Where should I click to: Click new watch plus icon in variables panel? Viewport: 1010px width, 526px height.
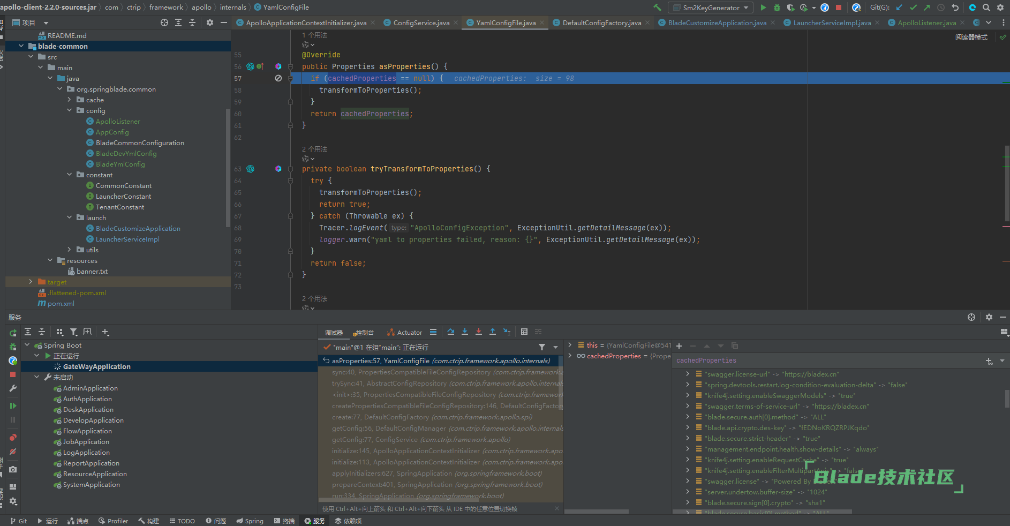click(679, 346)
